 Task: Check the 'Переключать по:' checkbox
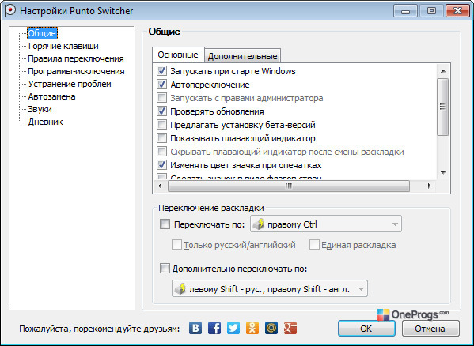click(x=165, y=224)
